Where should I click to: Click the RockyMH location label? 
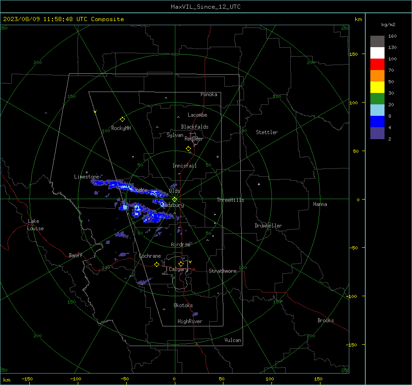point(121,128)
